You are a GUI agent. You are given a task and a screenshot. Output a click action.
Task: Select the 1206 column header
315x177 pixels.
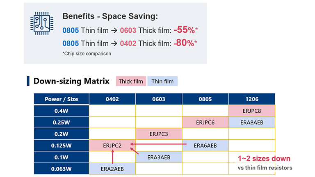pos(251,99)
